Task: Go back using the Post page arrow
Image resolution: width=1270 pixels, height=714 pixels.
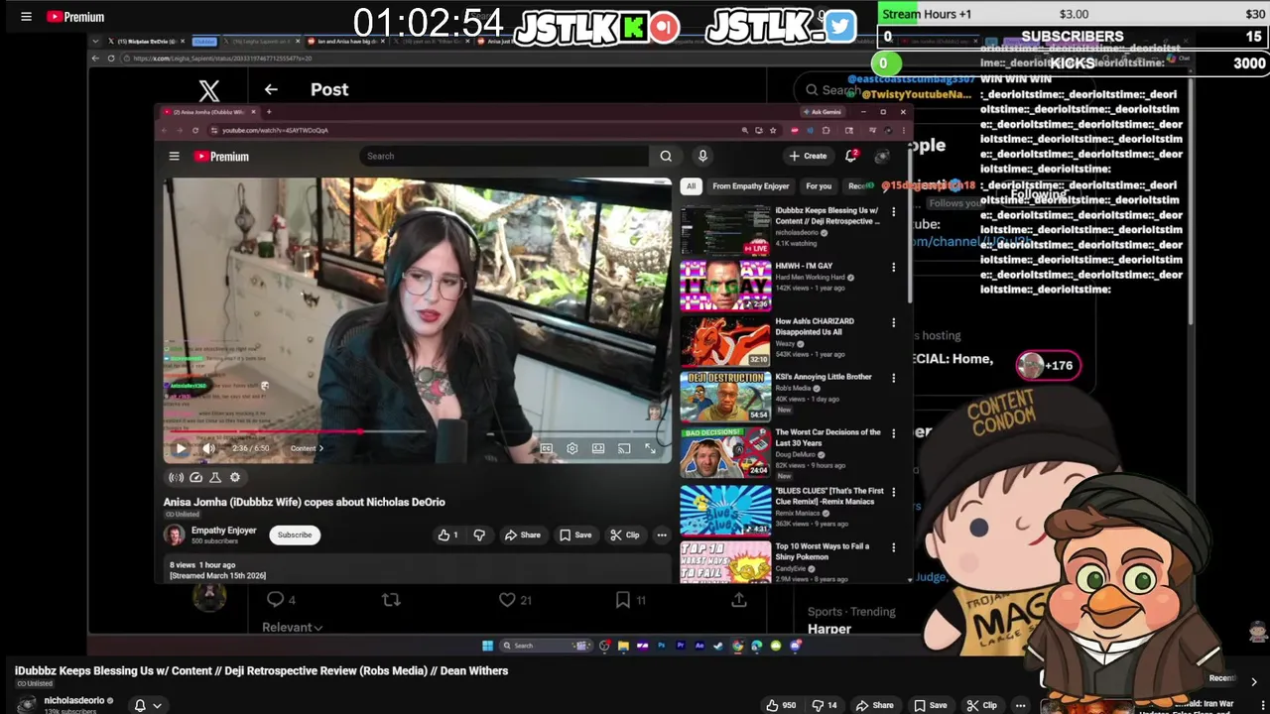Action: [271, 89]
